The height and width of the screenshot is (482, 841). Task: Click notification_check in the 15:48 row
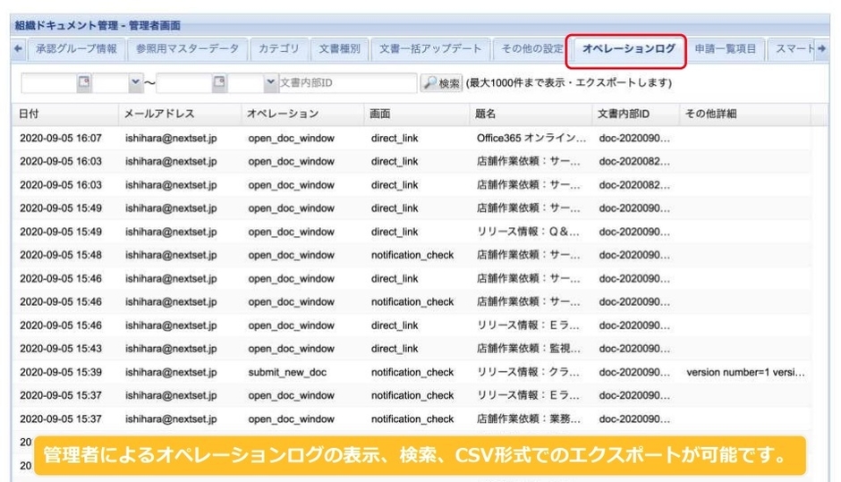pyautogui.click(x=412, y=255)
